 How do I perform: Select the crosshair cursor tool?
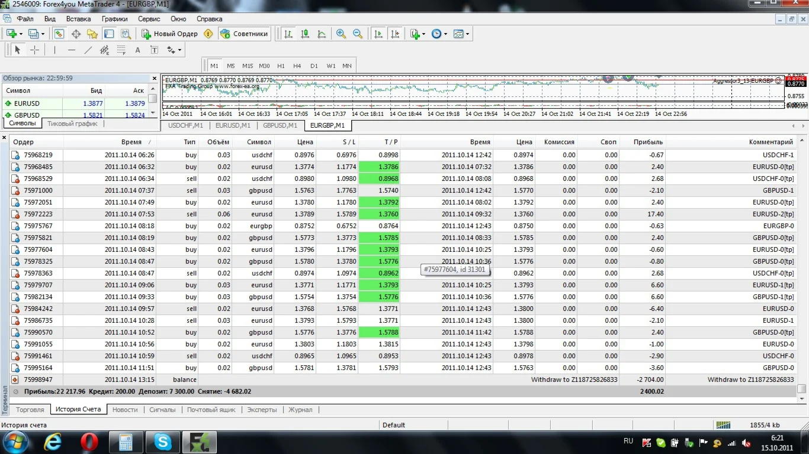click(34, 50)
